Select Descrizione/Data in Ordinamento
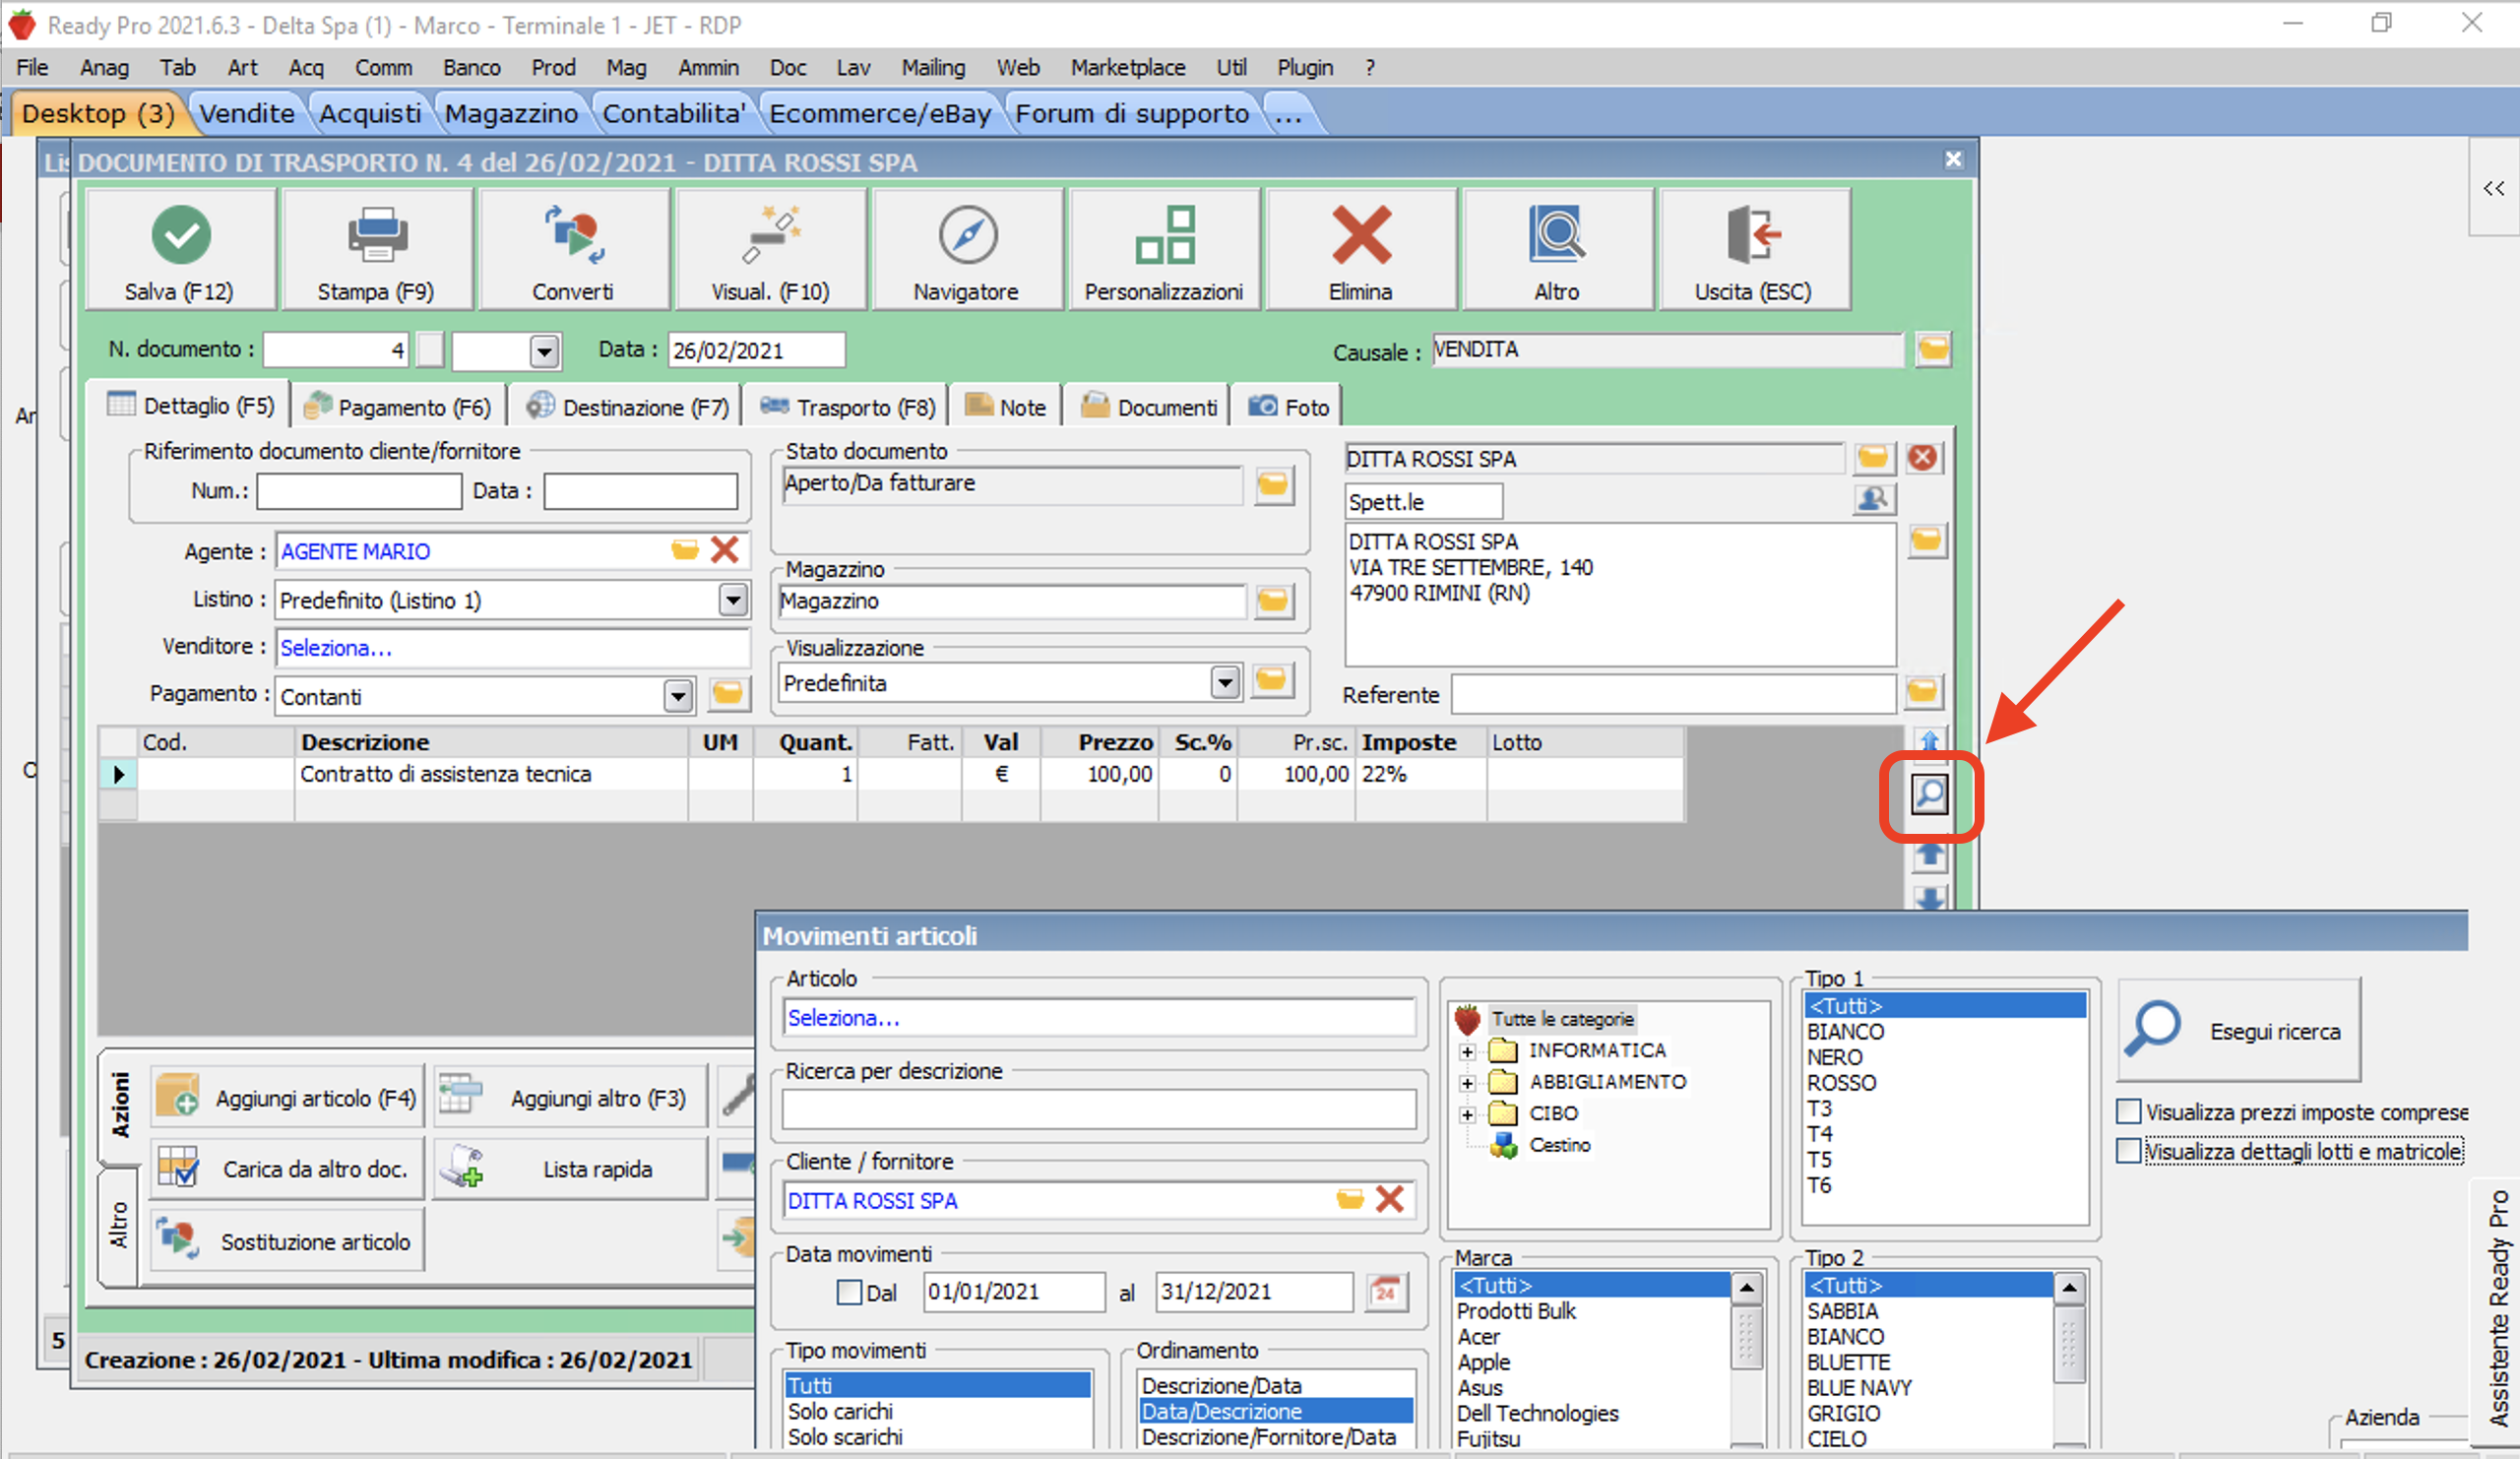The width and height of the screenshot is (2520, 1459). point(1222,1385)
